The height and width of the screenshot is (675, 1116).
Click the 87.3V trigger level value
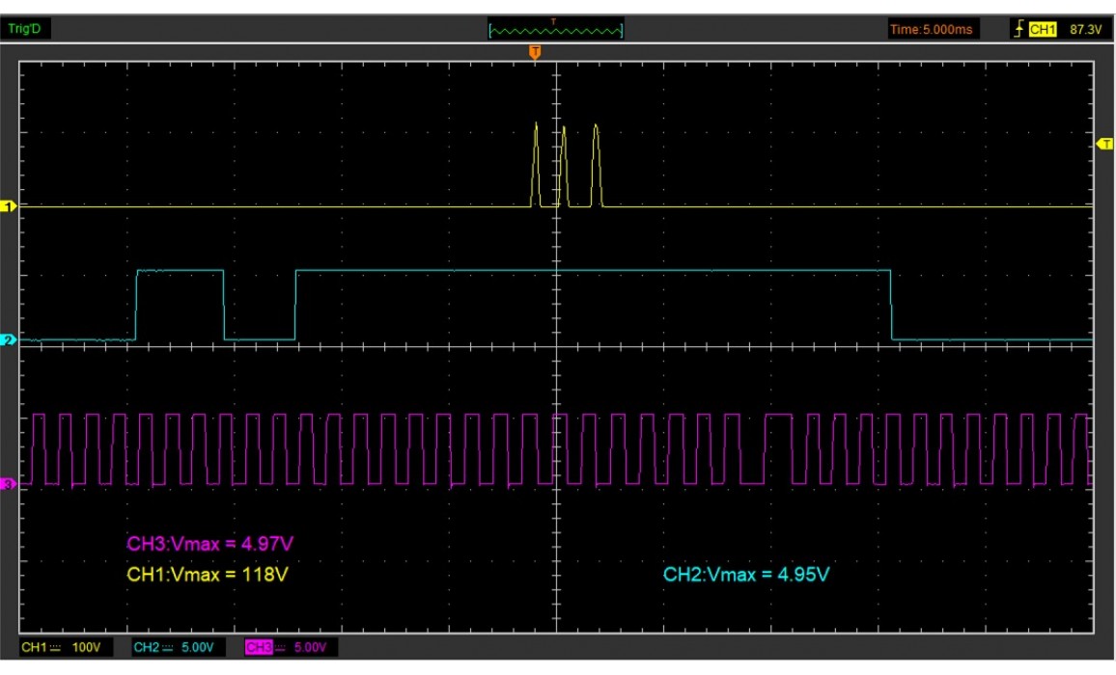[1086, 29]
